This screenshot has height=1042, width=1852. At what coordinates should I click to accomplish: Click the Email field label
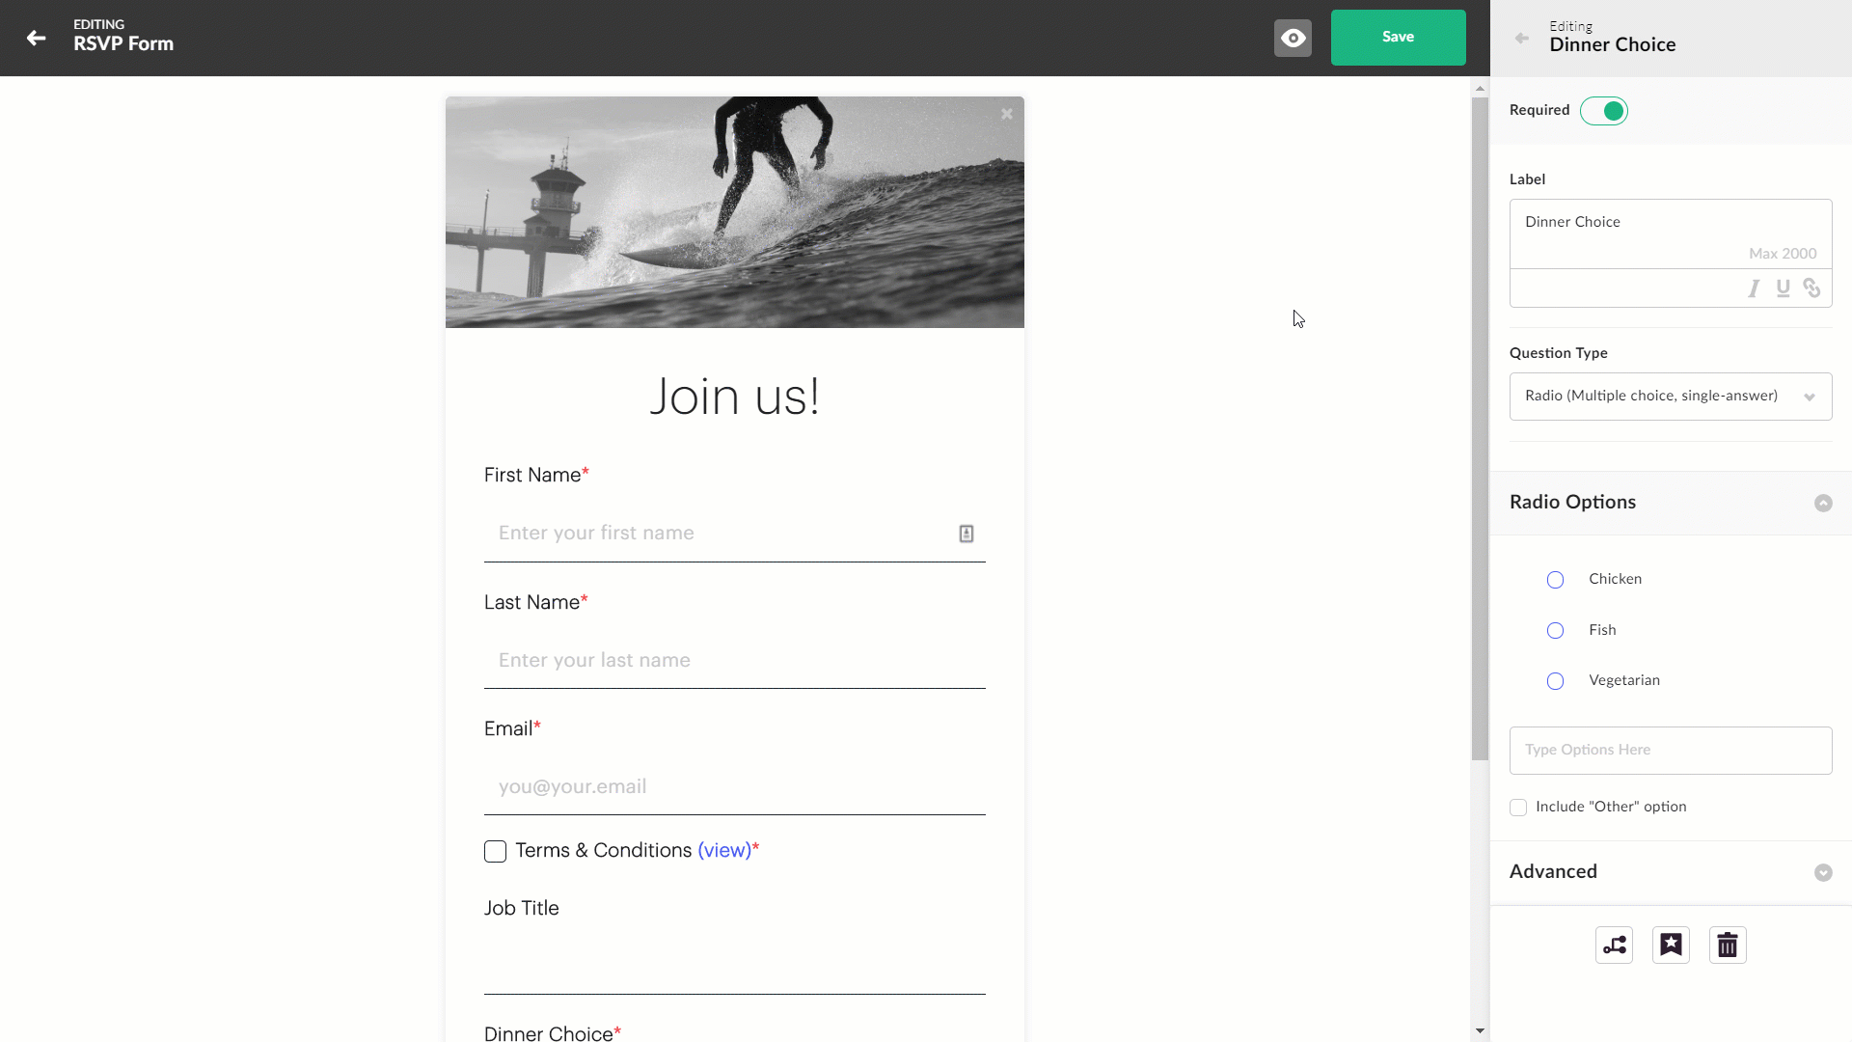click(512, 728)
